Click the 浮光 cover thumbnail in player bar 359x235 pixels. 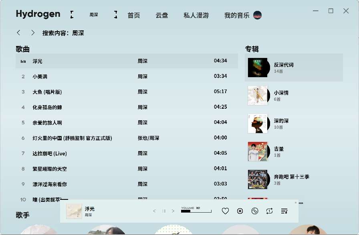(x=74, y=211)
